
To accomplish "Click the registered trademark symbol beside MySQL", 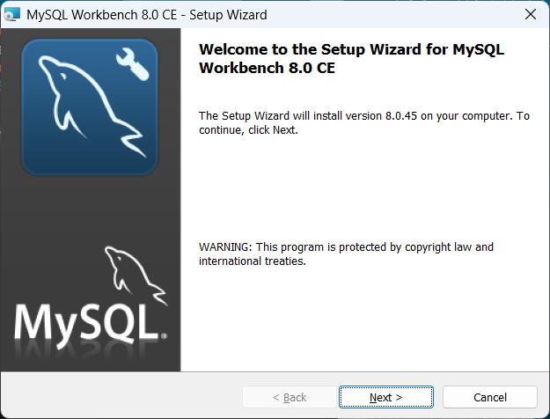I will tap(164, 336).
